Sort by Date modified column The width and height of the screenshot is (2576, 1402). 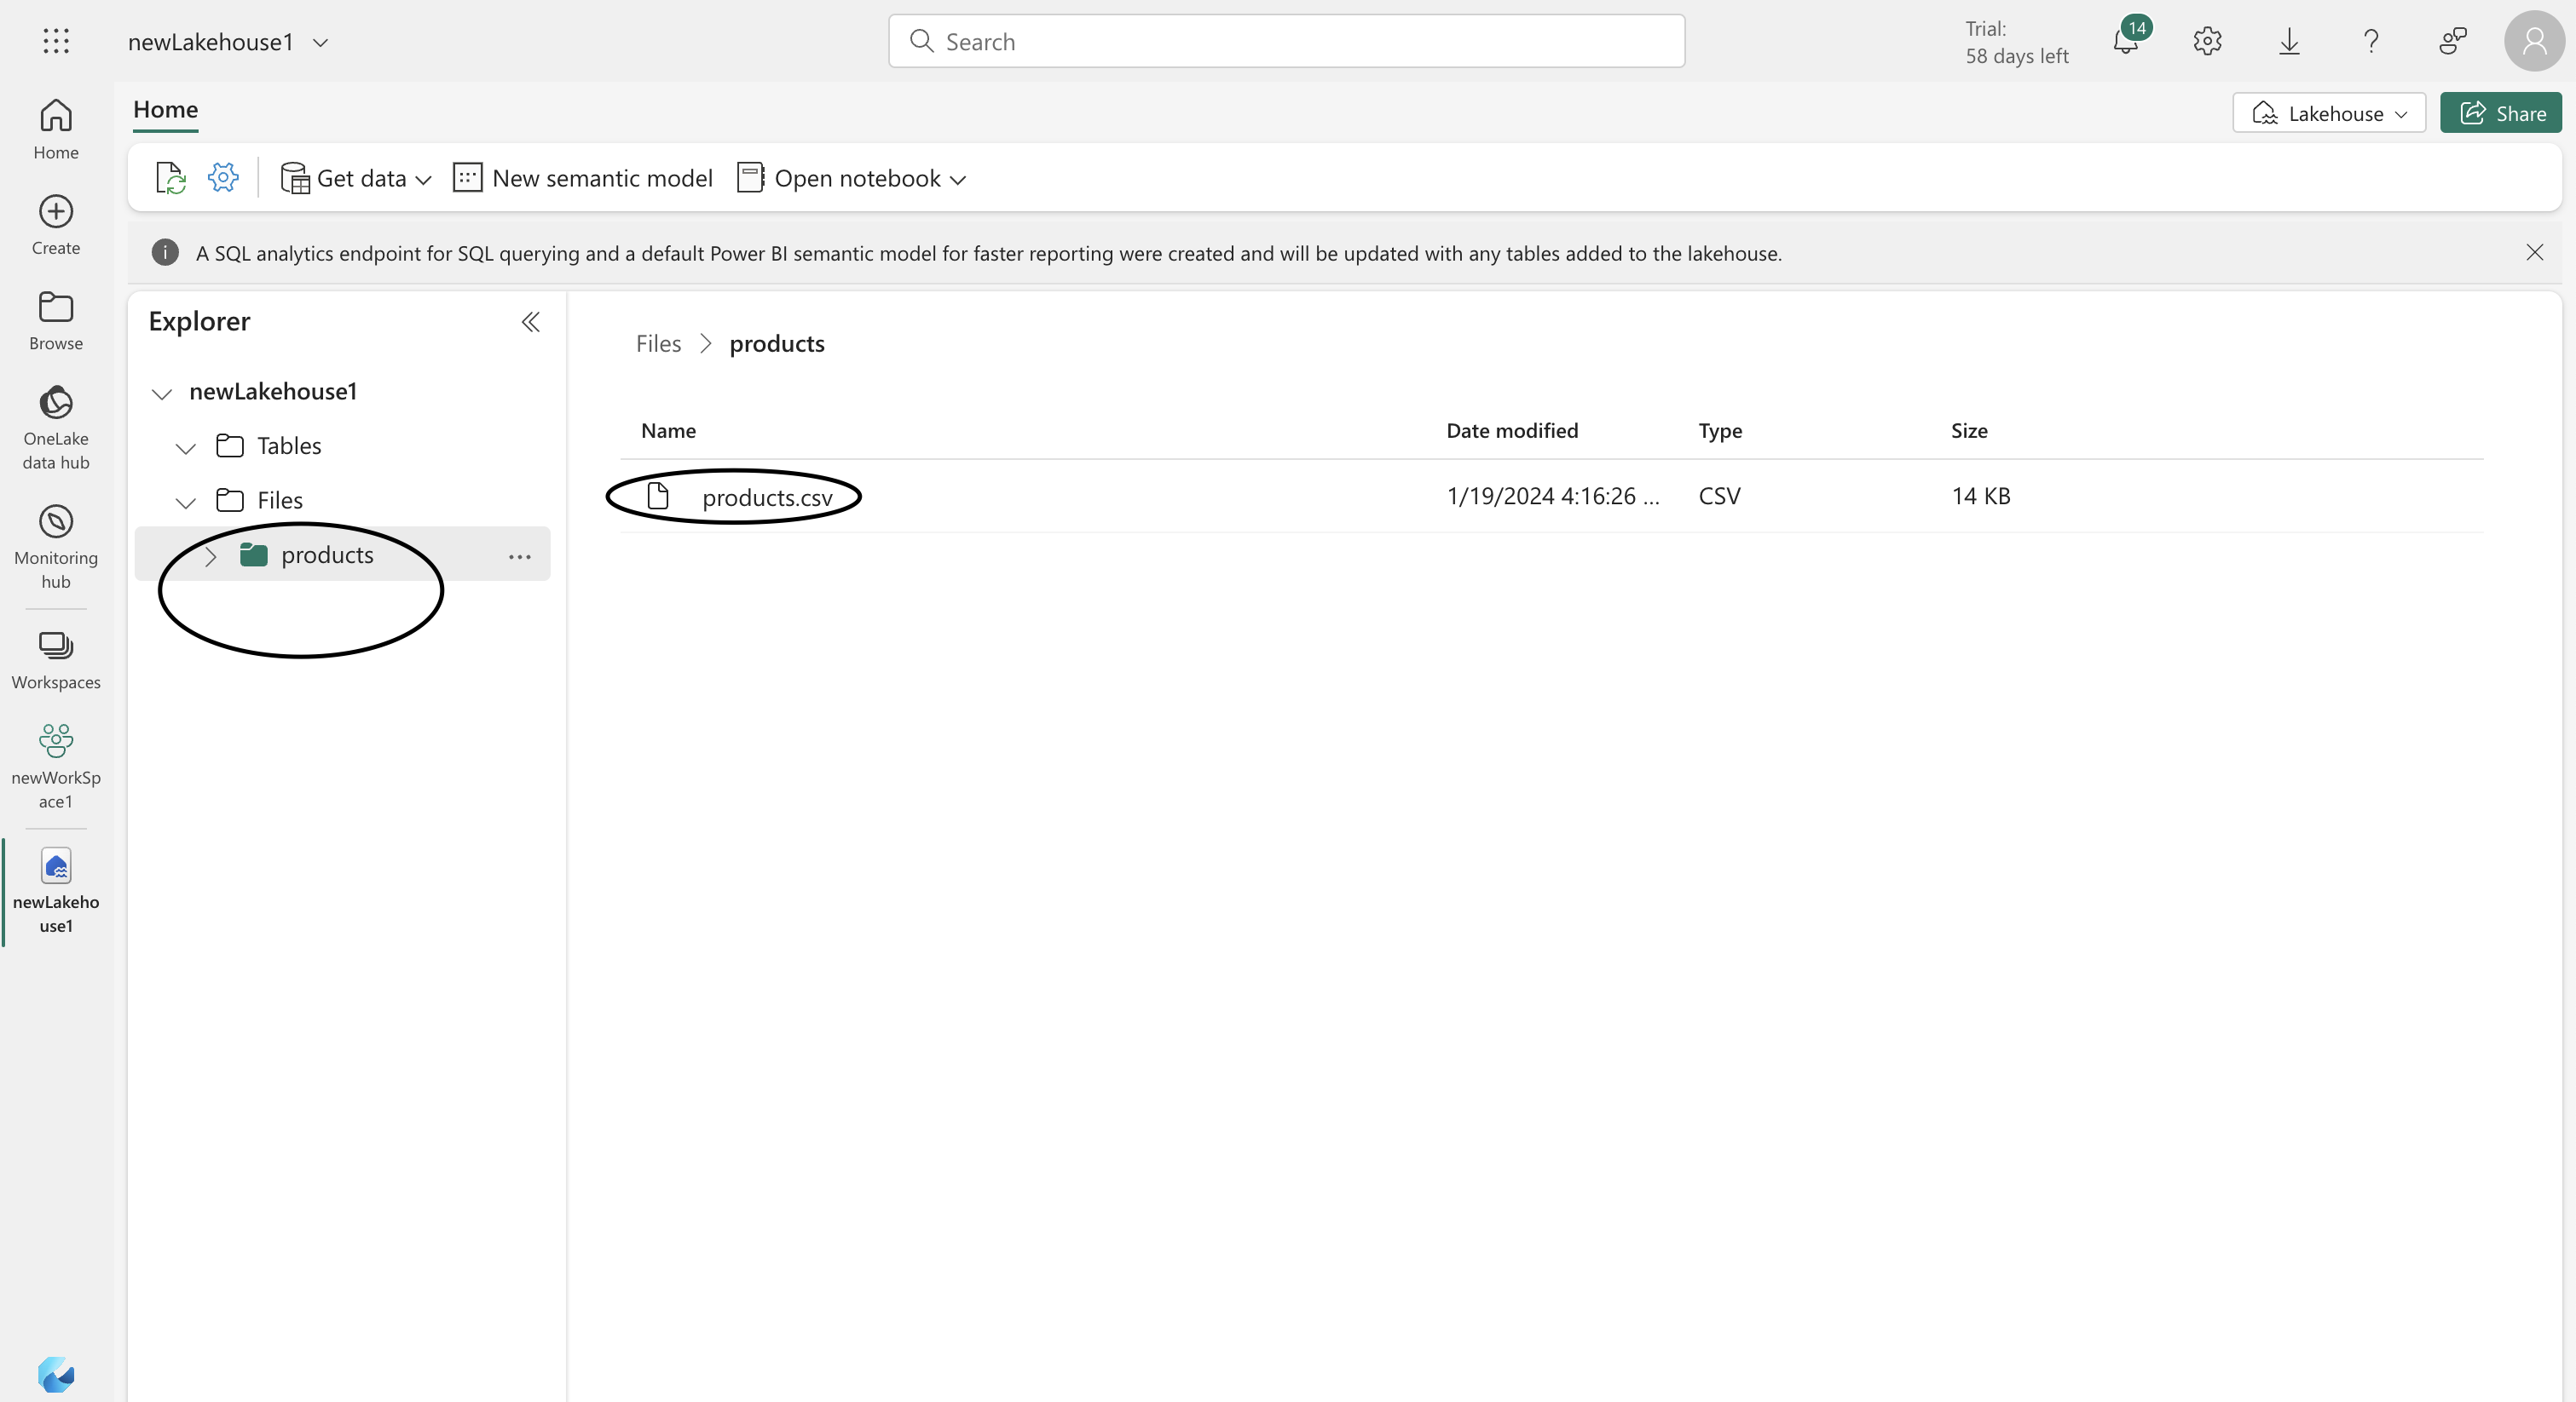[1512, 431]
